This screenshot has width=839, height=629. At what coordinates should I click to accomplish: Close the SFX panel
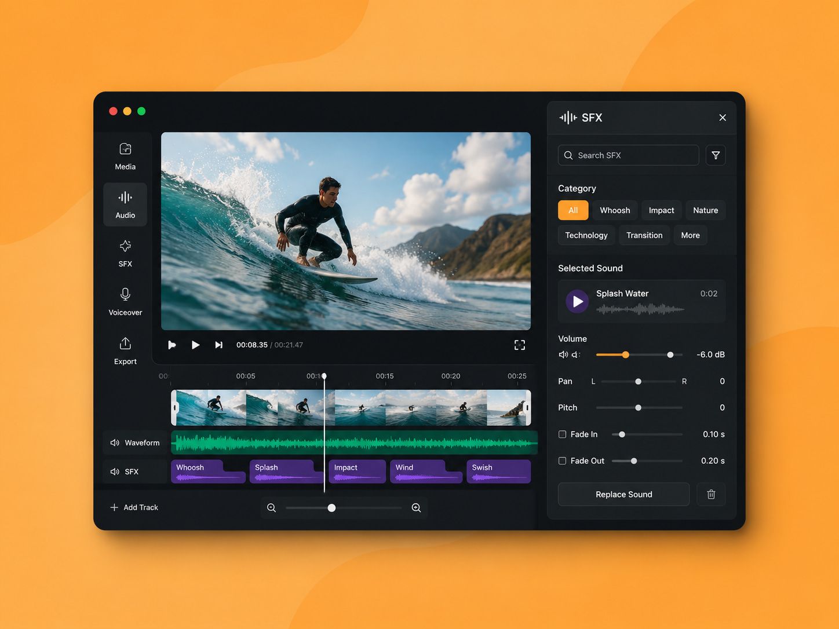[x=723, y=118]
